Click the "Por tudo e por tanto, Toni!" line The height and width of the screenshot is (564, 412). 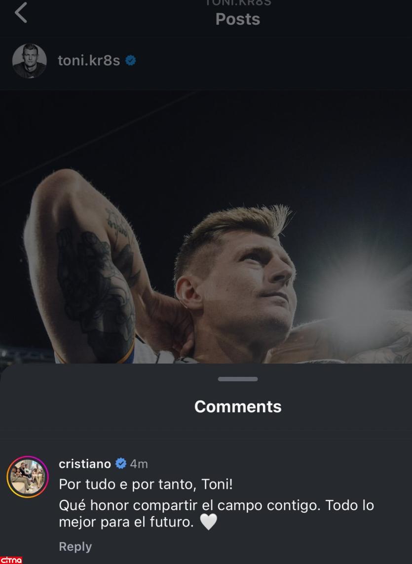(x=146, y=484)
